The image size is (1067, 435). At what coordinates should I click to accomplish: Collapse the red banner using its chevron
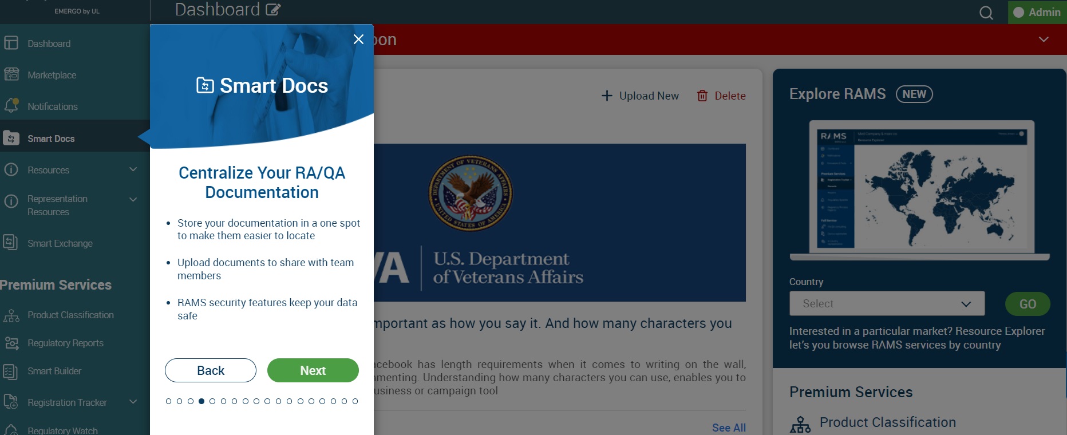coord(1044,39)
